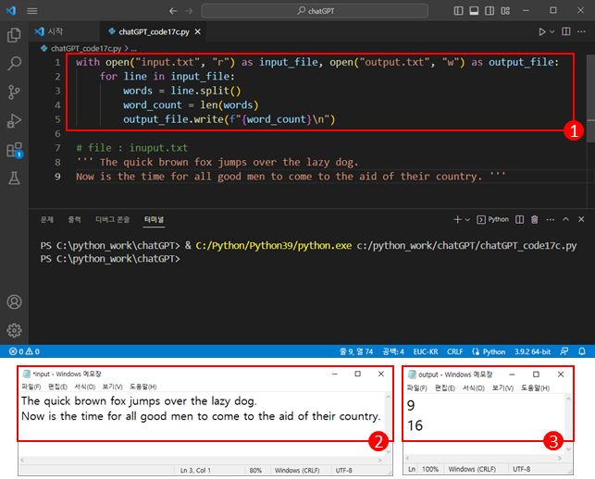Click the chatGPT search command box

click(315, 10)
